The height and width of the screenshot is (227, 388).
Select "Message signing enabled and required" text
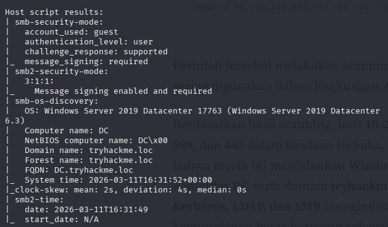pyautogui.click(x=123, y=91)
